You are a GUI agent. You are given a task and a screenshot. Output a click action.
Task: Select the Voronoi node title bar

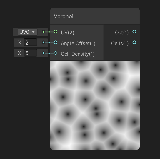click(x=95, y=16)
